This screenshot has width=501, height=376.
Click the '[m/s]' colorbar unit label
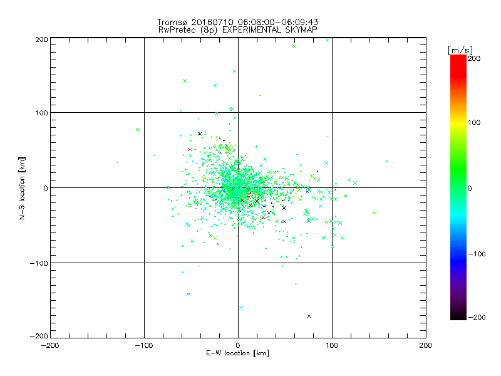(x=460, y=50)
